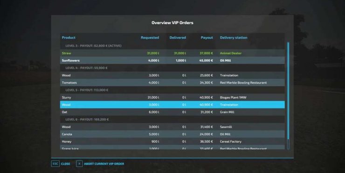
Task: Select the Wood Sawmill order row
Action: (172, 127)
